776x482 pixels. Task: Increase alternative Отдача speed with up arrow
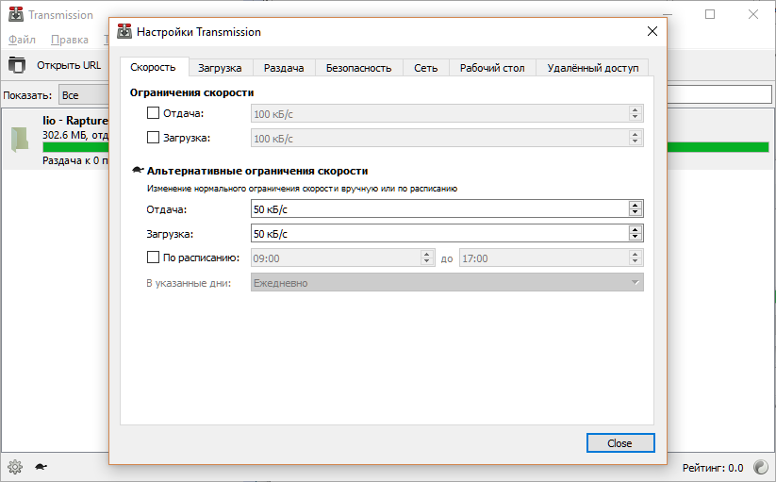click(x=636, y=205)
